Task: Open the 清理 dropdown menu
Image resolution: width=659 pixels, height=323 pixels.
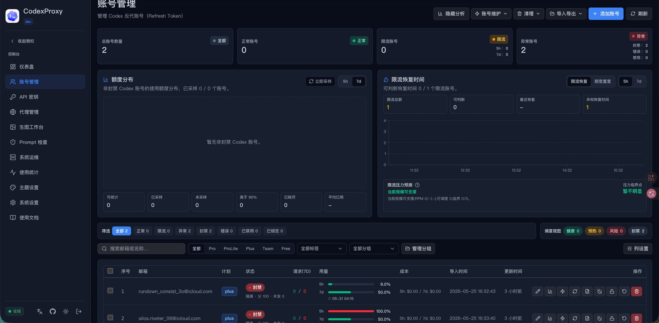Action: click(529, 14)
